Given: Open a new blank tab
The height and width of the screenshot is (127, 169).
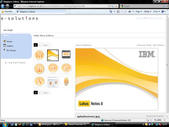Looking at the screenshot, I should tap(68, 12).
